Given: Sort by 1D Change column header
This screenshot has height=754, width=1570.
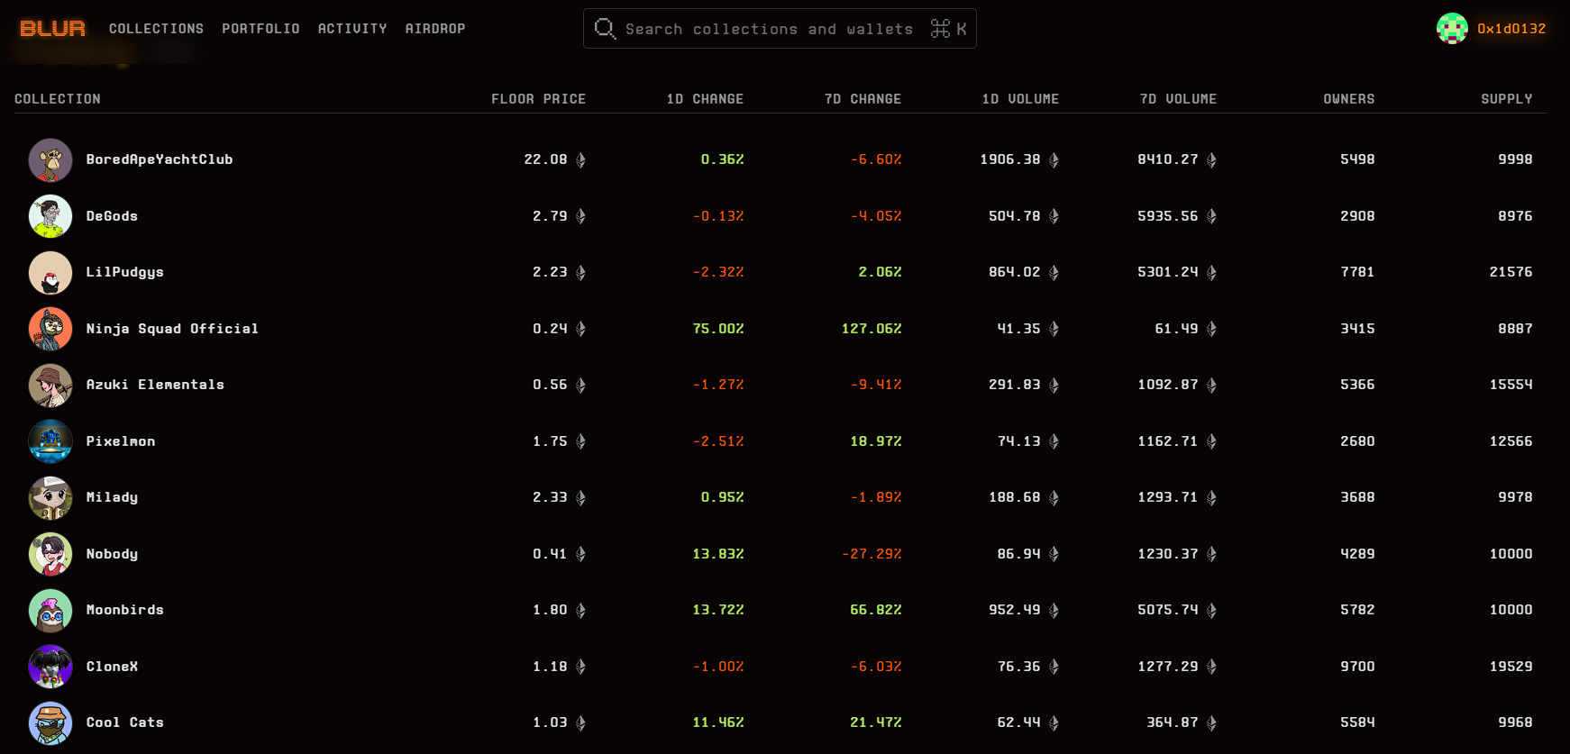Looking at the screenshot, I should click(705, 99).
